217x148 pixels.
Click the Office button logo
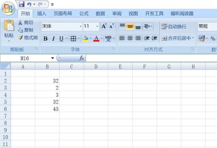click(8, 9)
